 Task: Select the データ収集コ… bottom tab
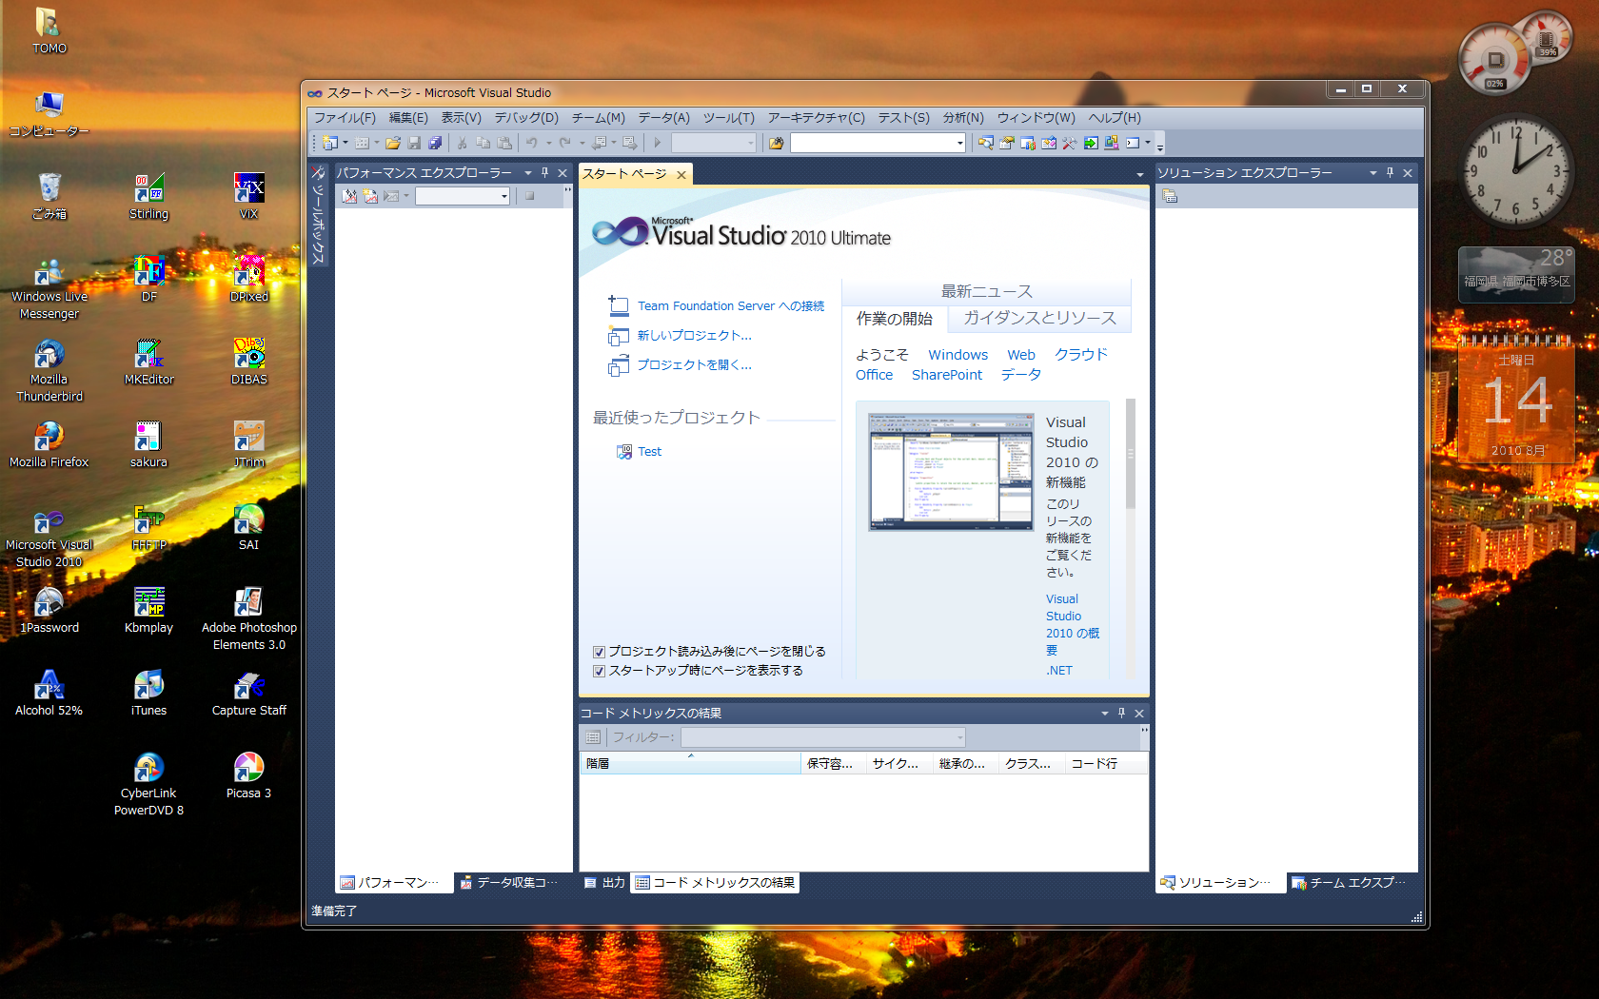click(x=508, y=883)
